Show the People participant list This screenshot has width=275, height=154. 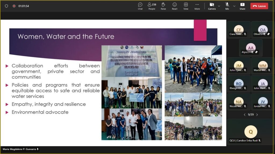(152, 6)
